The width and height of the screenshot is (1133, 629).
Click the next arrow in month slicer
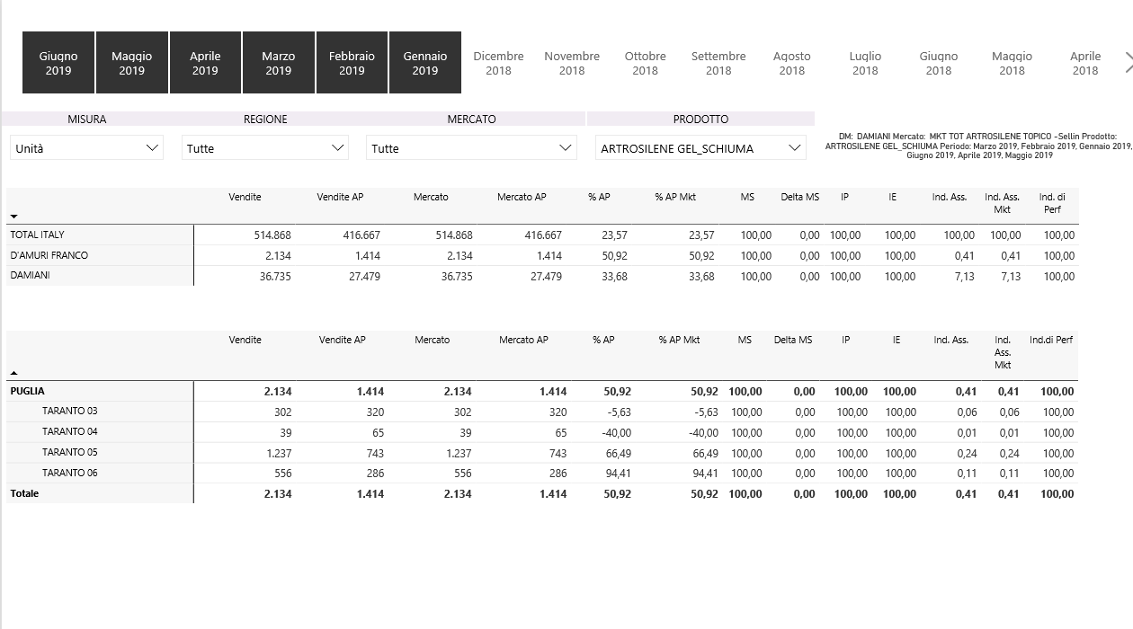pos(1128,62)
